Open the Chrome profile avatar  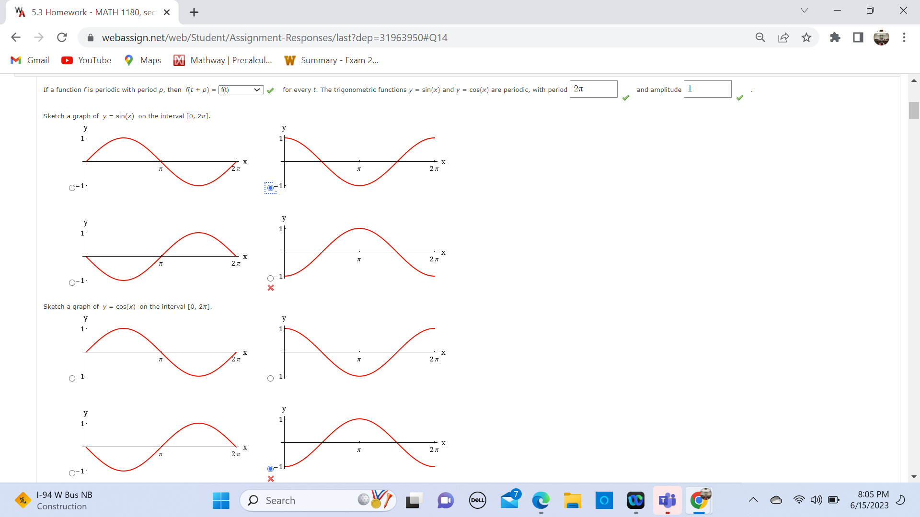[x=882, y=37]
